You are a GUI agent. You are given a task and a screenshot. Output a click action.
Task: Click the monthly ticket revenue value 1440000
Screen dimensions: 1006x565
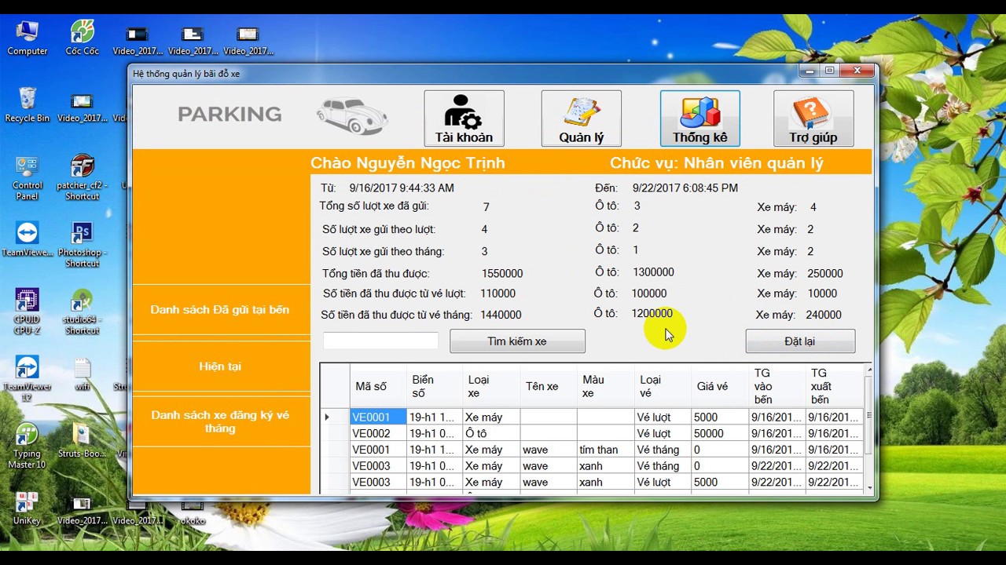(x=500, y=315)
